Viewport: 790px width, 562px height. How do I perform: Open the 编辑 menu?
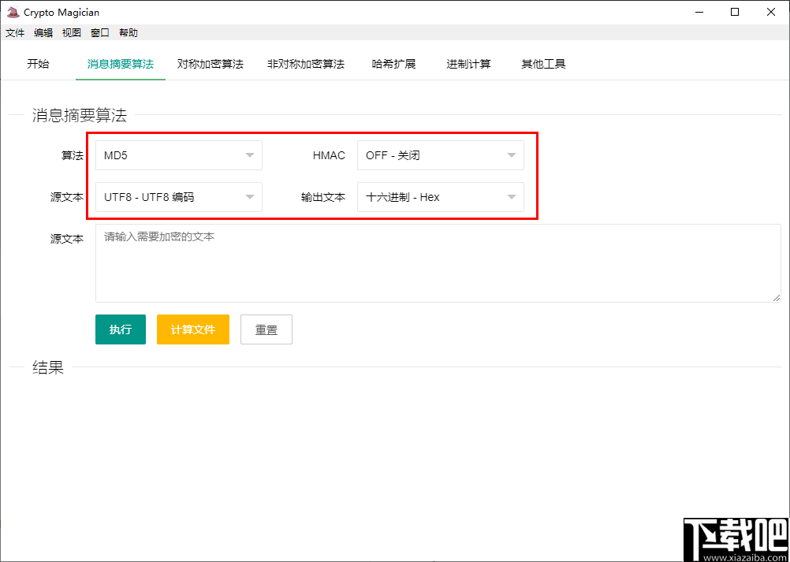click(43, 32)
